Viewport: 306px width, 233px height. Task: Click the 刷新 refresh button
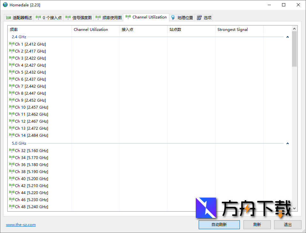coord(257,224)
